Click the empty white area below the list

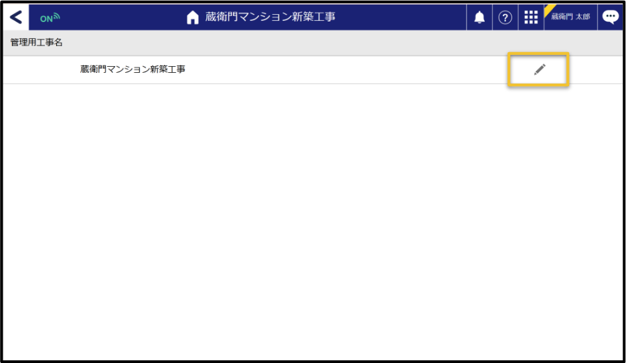pyautogui.click(x=313, y=221)
